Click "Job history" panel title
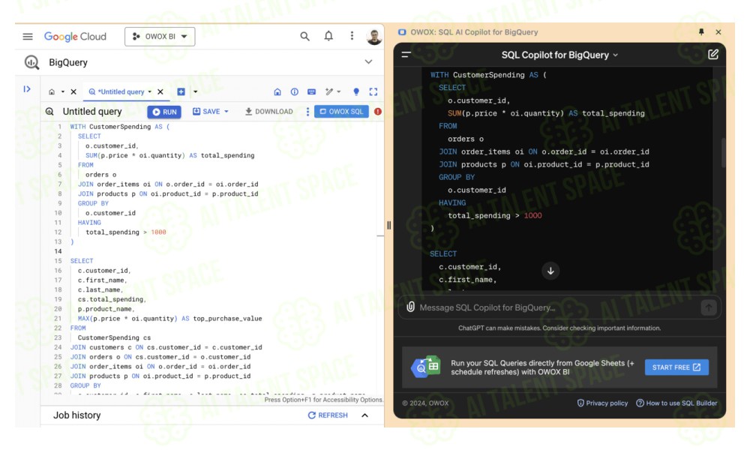The image size is (750, 450). click(x=77, y=415)
